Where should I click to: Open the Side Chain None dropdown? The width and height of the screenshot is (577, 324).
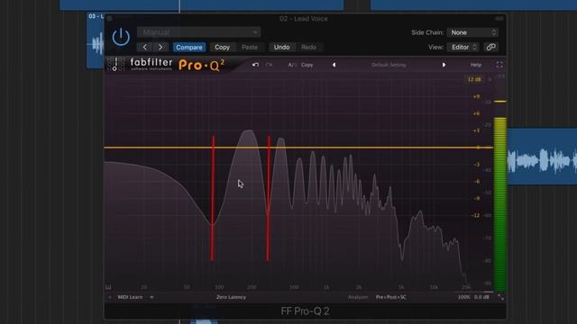472,32
